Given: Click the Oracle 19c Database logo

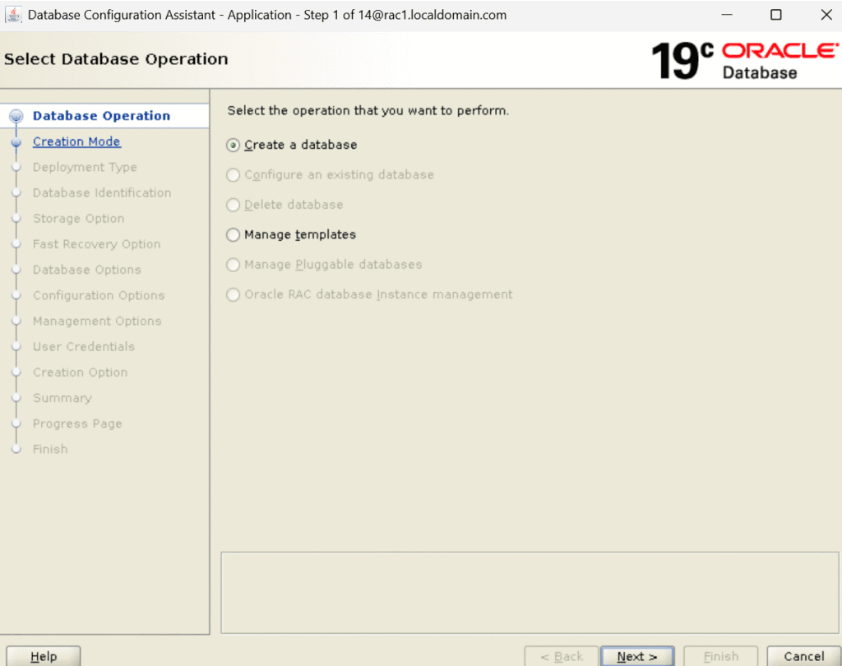Looking at the screenshot, I should point(743,61).
